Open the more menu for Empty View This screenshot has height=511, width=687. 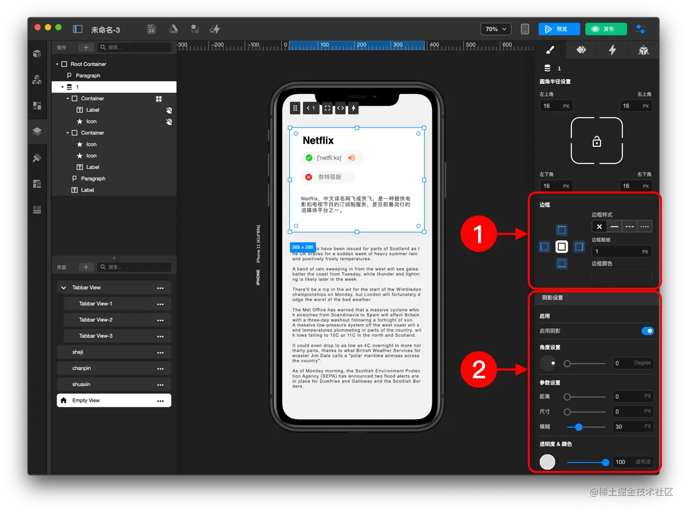click(x=160, y=401)
